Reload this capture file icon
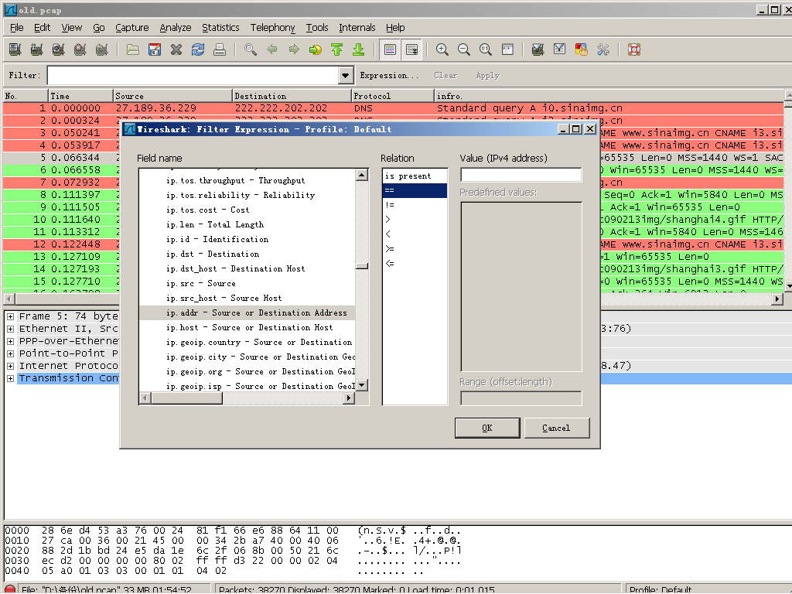Image resolution: width=792 pixels, height=594 pixels. click(x=198, y=49)
